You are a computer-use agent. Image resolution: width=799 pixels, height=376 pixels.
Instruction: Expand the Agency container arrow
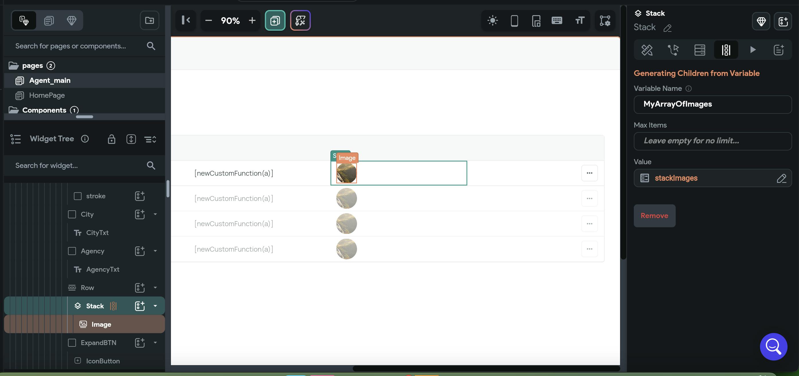pyautogui.click(x=155, y=251)
